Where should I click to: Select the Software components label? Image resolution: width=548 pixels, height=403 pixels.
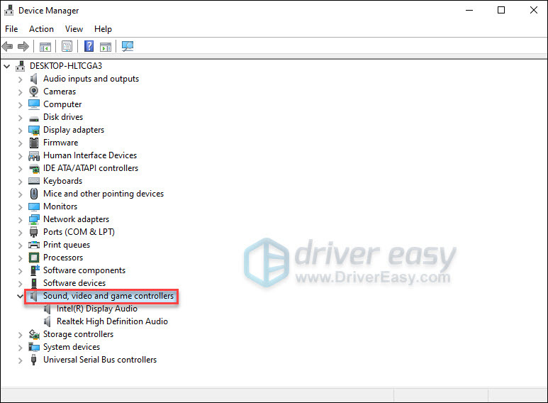pos(84,270)
